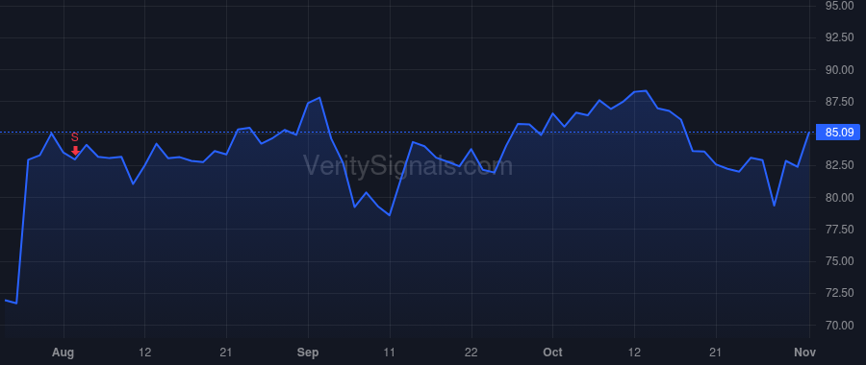
Task: Click the 85.09 current price label
Action: point(838,133)
